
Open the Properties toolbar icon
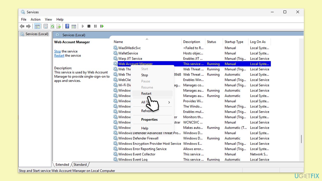(x=46, y=26)
